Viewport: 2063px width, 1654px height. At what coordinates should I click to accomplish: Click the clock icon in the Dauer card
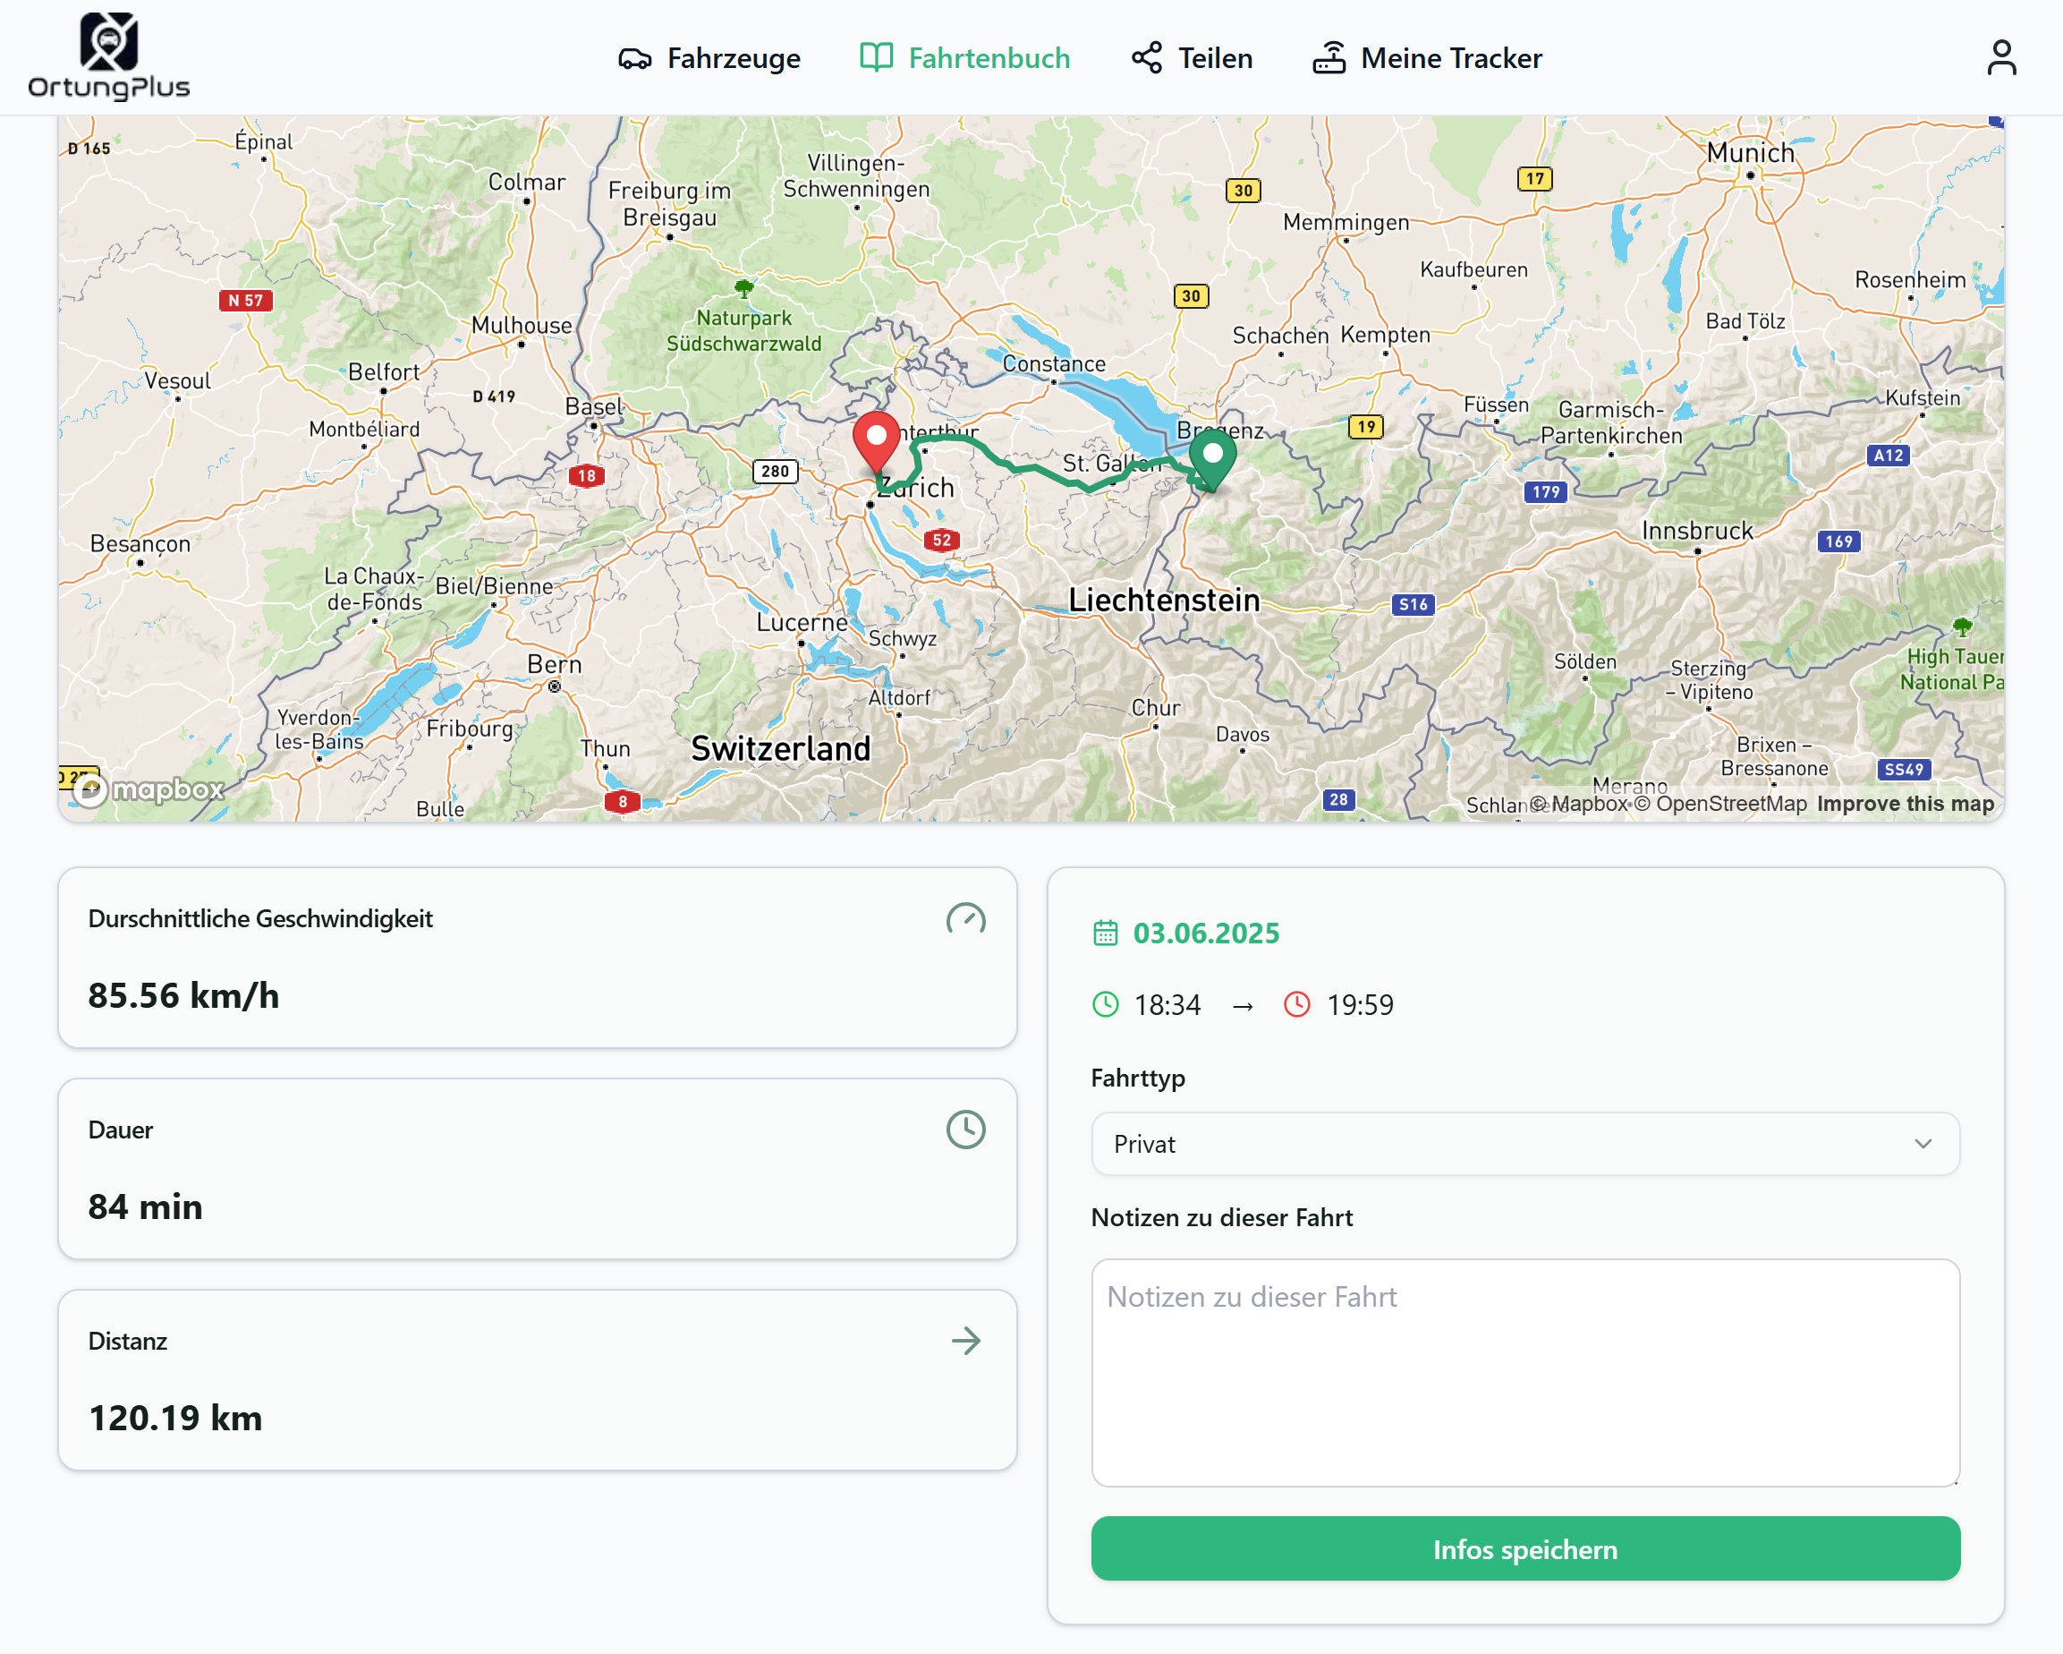click(965, 1130)
